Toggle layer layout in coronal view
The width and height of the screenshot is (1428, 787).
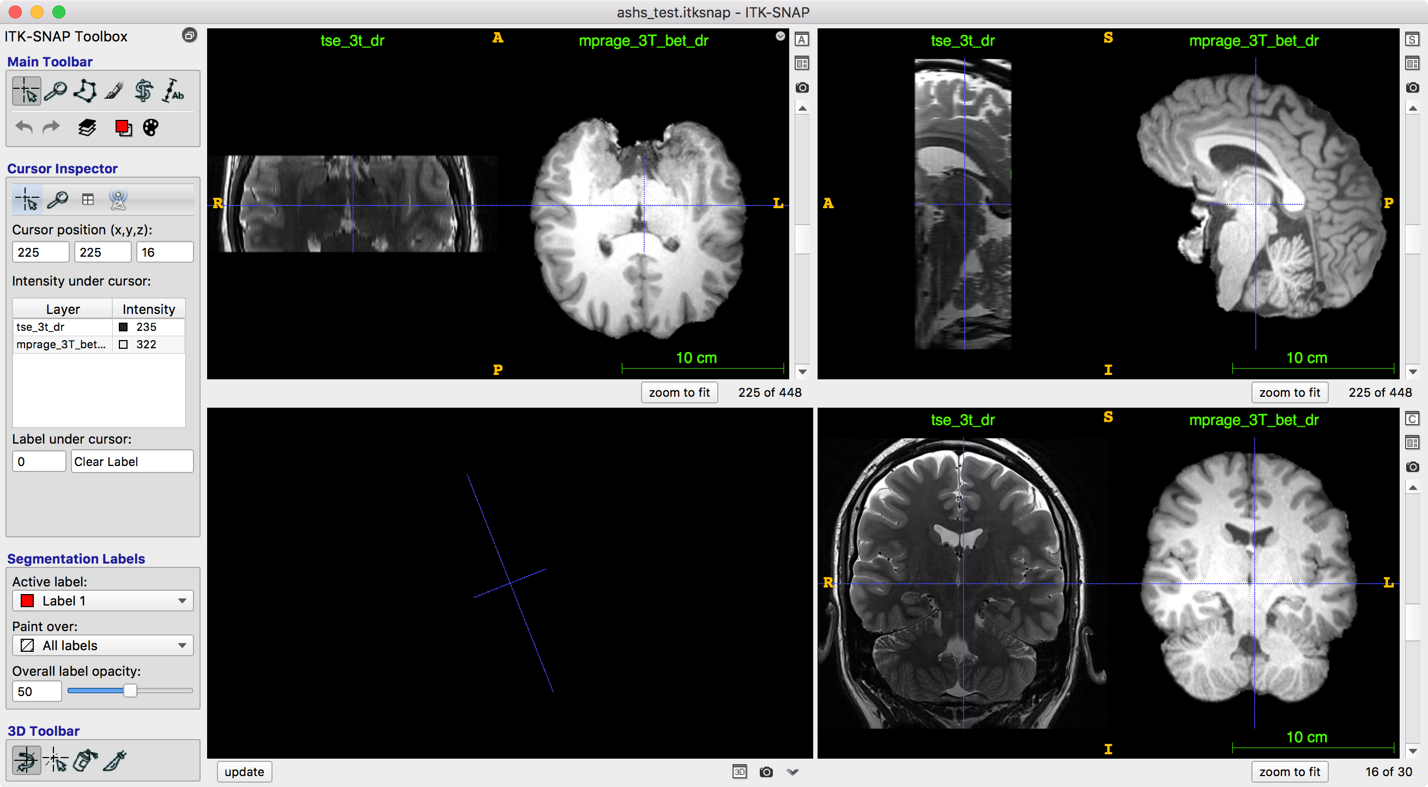pos(1412,442)
